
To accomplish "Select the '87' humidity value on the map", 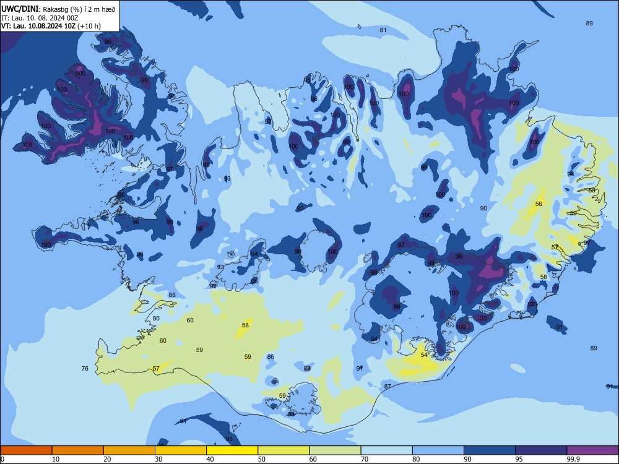I will click(387, 386).
